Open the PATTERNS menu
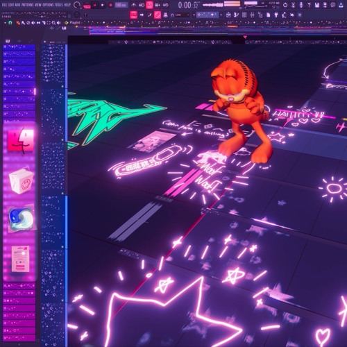This screenshot has width=347, height=347. 27,5
